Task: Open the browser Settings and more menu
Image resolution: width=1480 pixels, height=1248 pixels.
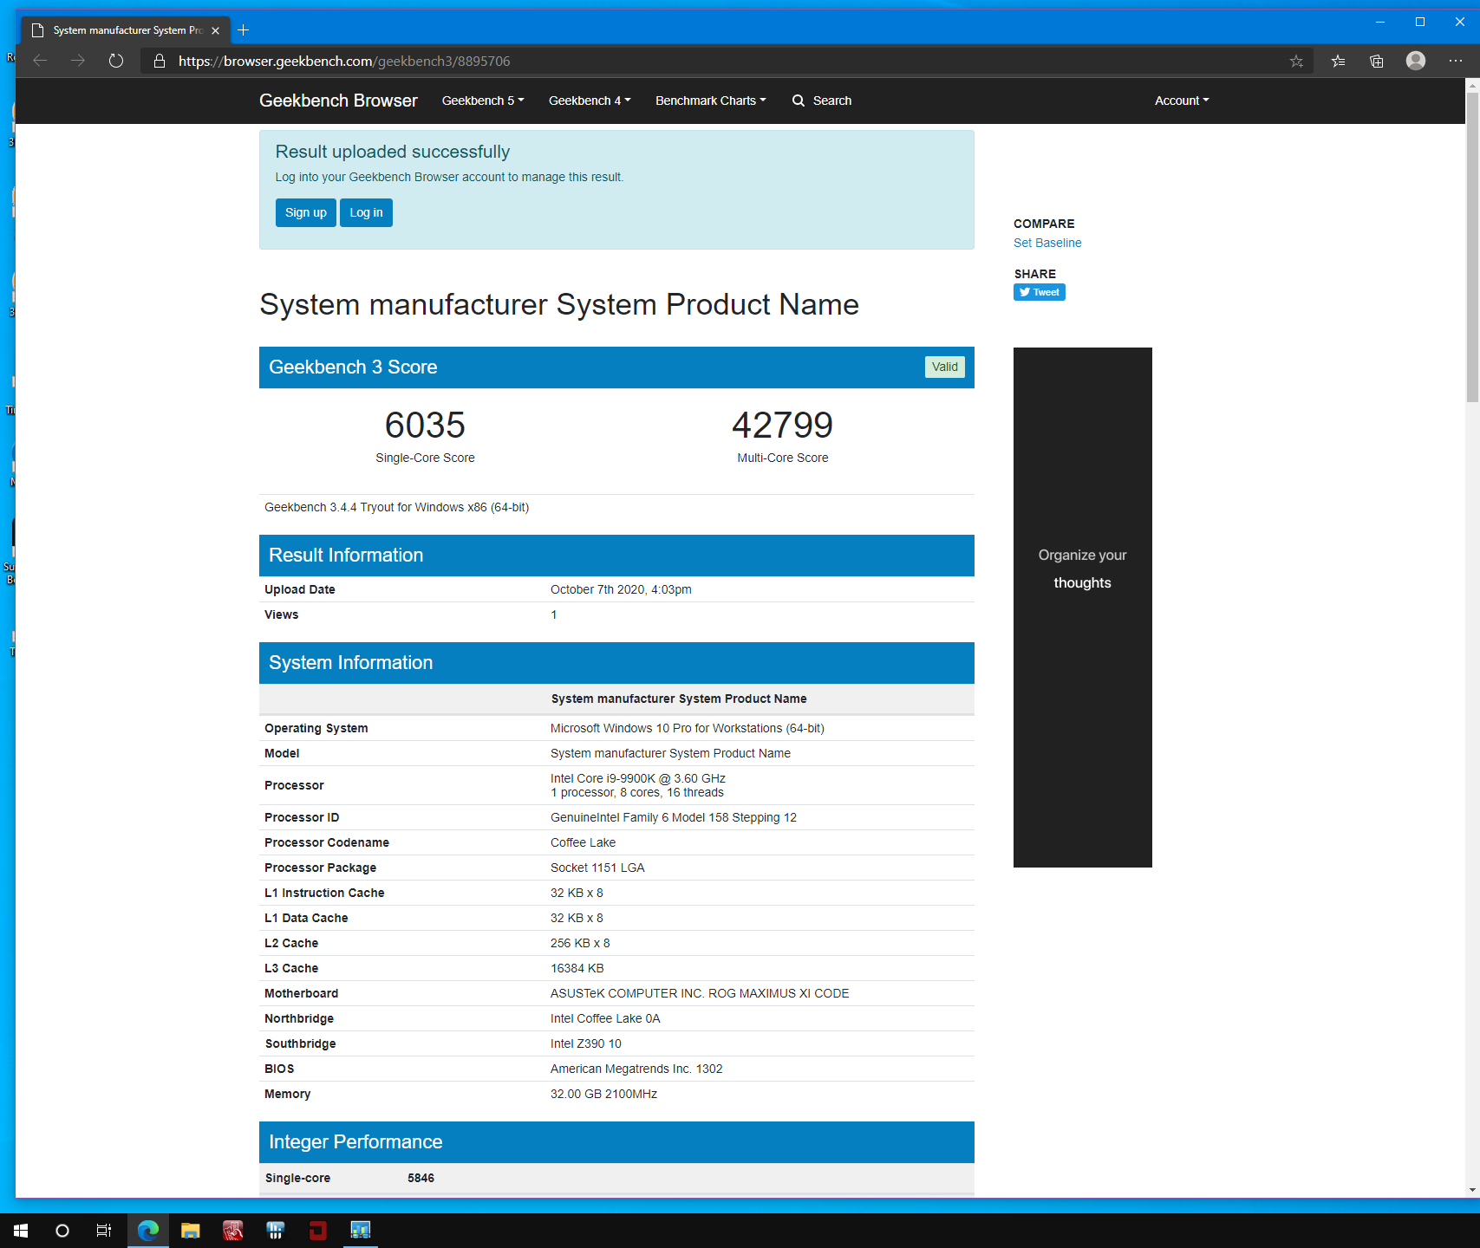Action: point(1455,61)
